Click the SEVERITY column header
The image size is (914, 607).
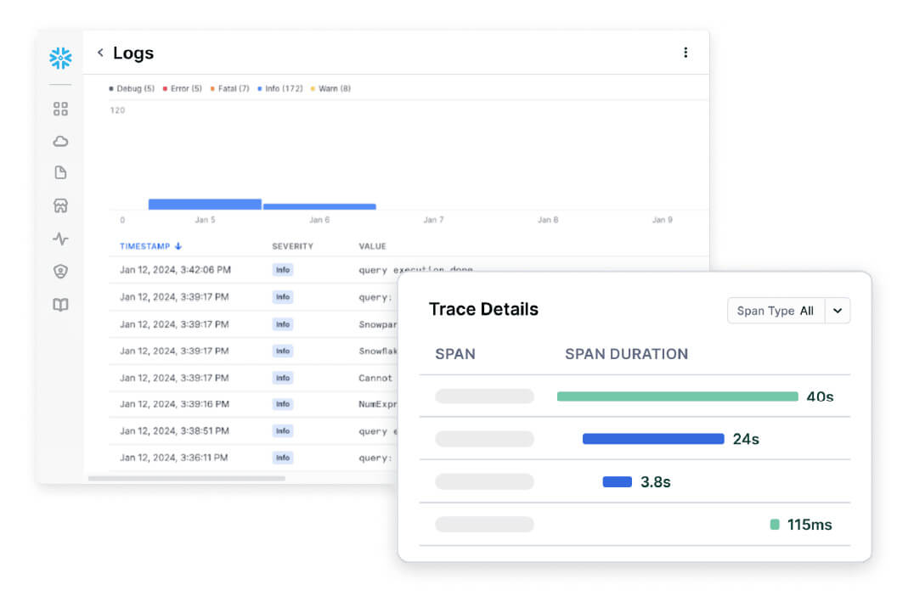click(292, 246)
